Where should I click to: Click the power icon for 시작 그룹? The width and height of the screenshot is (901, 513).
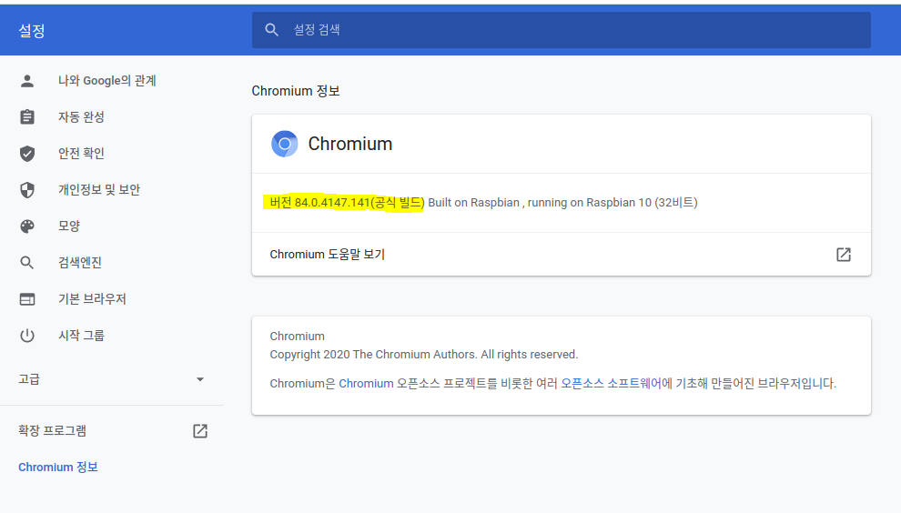point(27,336)
